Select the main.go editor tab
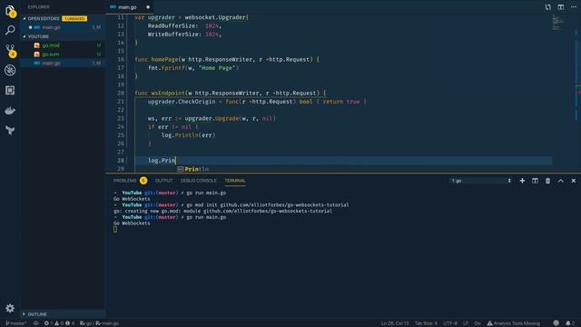 tap(130, 7)
